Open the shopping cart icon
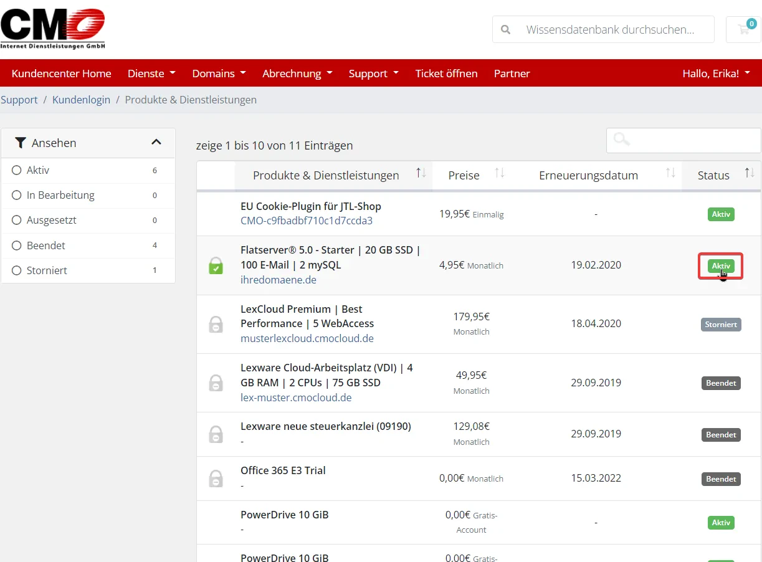 pyautogui.click(x=743, y=29)
